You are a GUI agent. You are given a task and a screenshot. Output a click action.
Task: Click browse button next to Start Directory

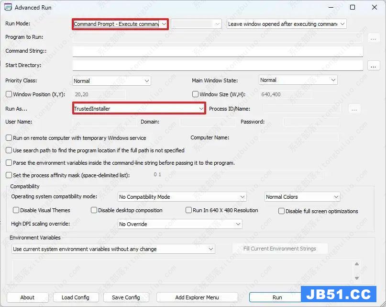point(374,66)
